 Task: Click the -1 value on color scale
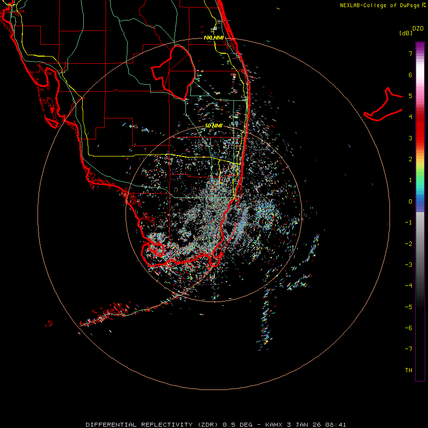(x=409, y=223)
